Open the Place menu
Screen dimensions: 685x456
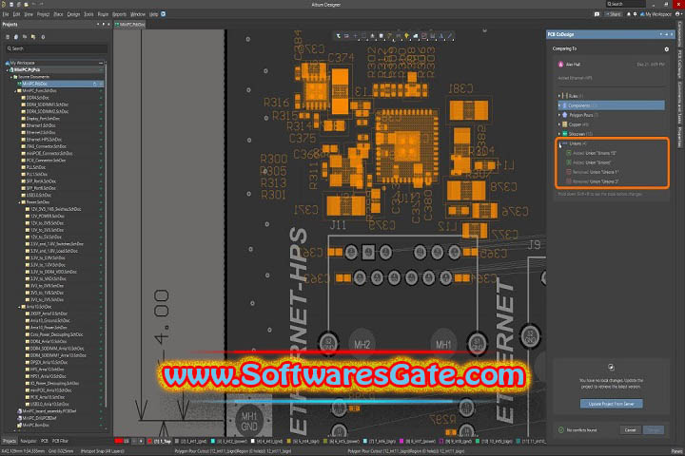click(58, 14)
